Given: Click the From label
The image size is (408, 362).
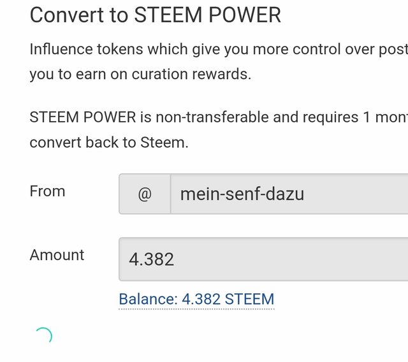Looking at the screenshot, I should (x=47, y=191).
